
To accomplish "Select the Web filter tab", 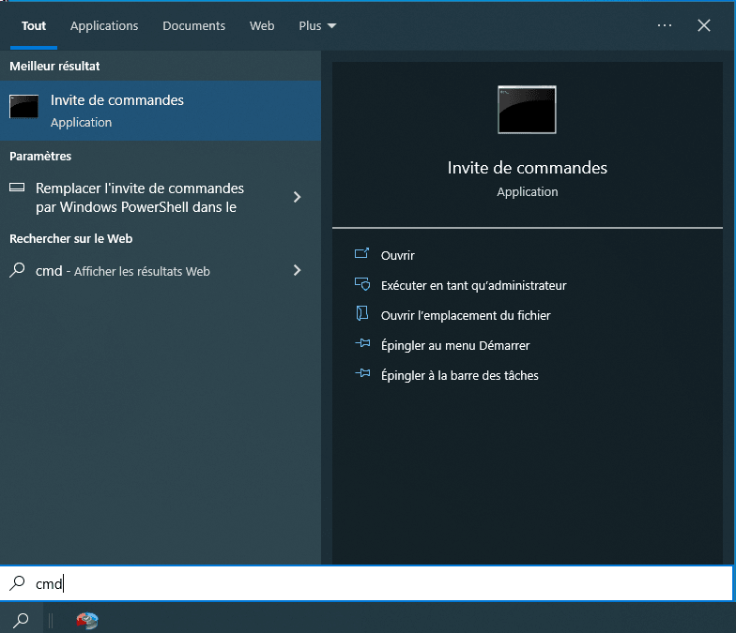I will tap(262, 25).
